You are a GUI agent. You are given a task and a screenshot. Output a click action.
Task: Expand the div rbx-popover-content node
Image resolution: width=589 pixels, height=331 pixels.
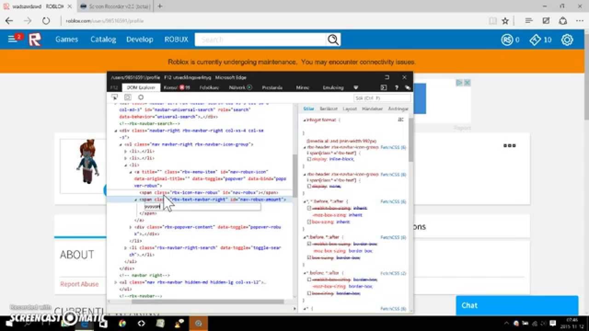[x=131, y=227]
